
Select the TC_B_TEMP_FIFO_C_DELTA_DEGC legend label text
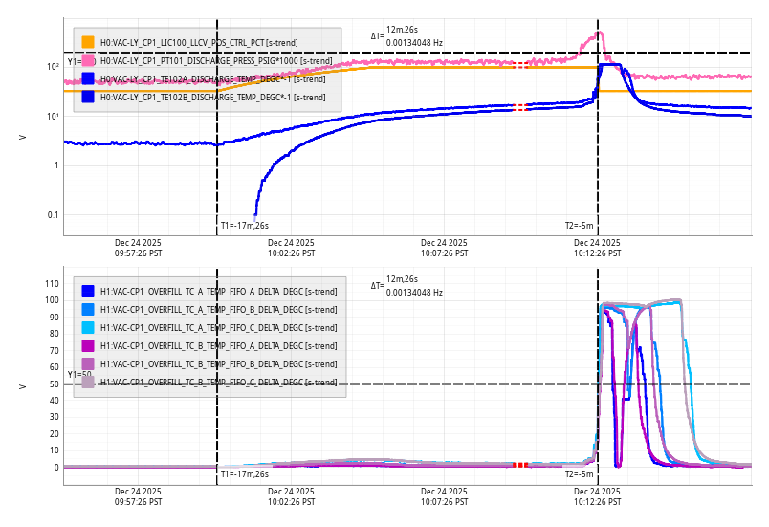coord(218,383)
